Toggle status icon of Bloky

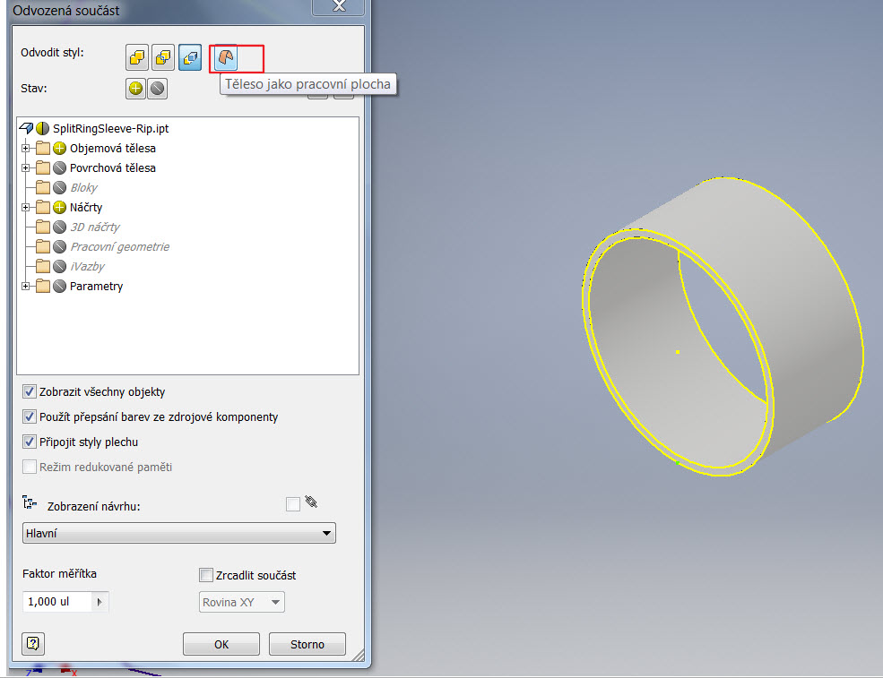[x=60, y=188]
